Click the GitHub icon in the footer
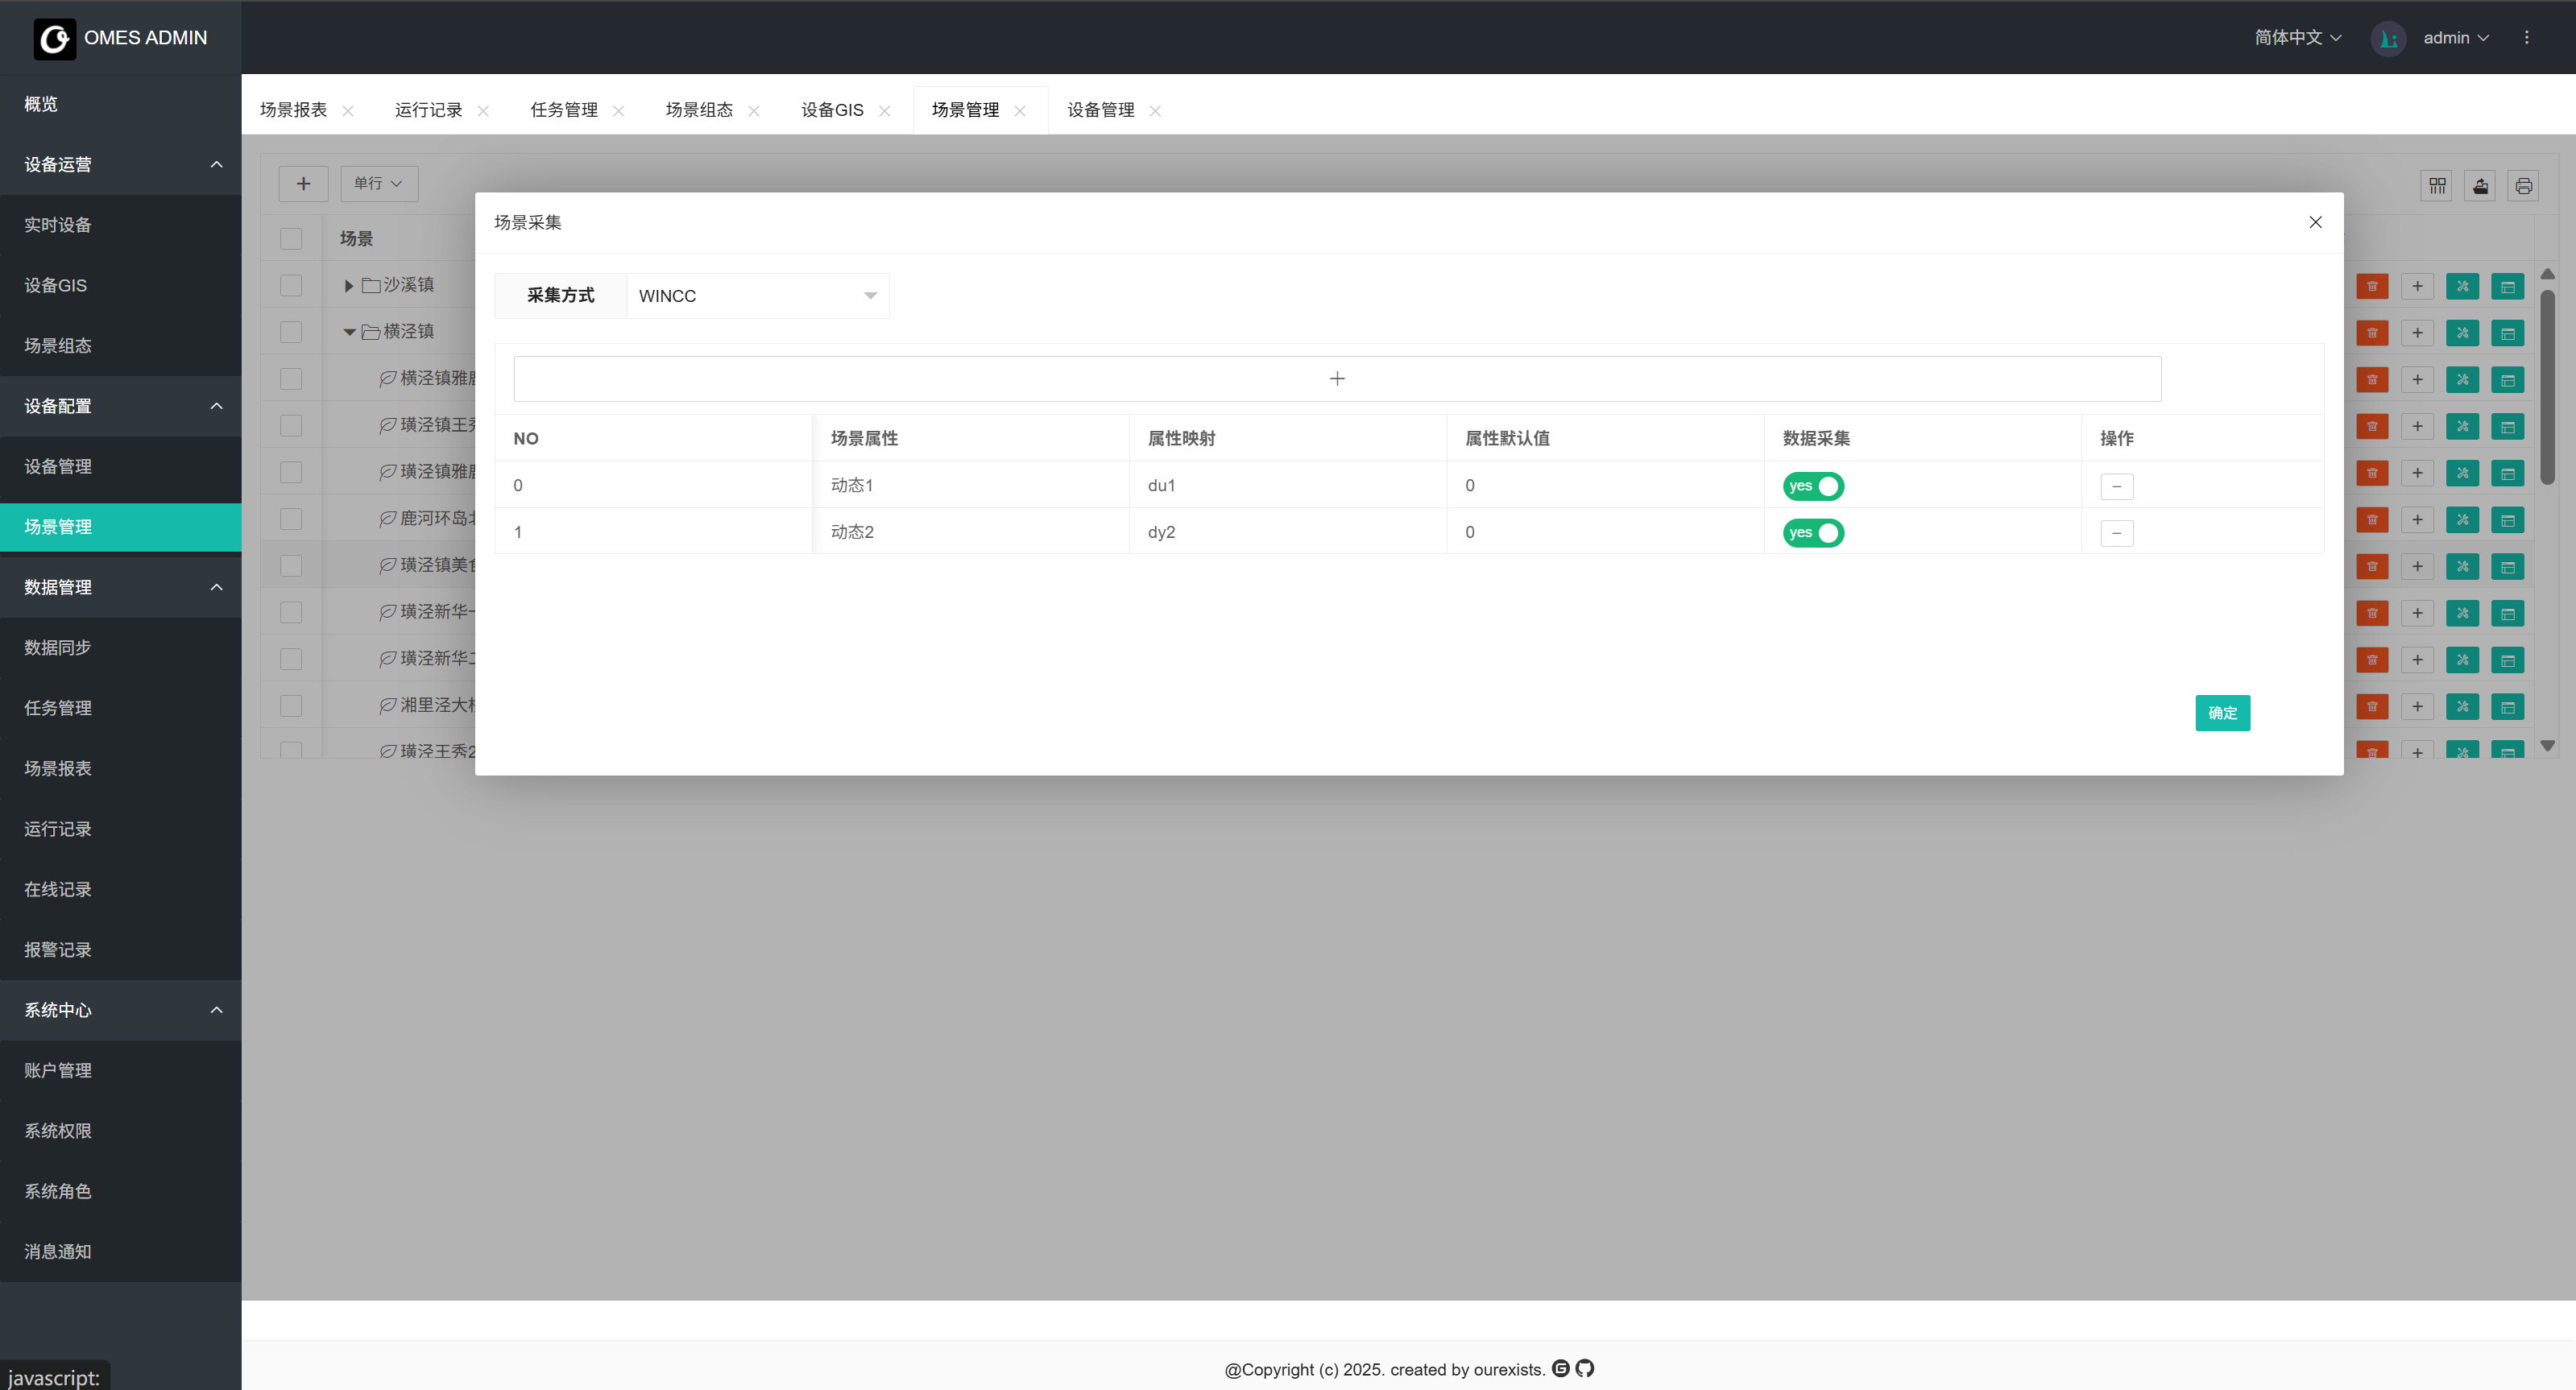The height and width of the screenshot is (1390, 2576). pyautogui.click(x=1585, y=1368)
